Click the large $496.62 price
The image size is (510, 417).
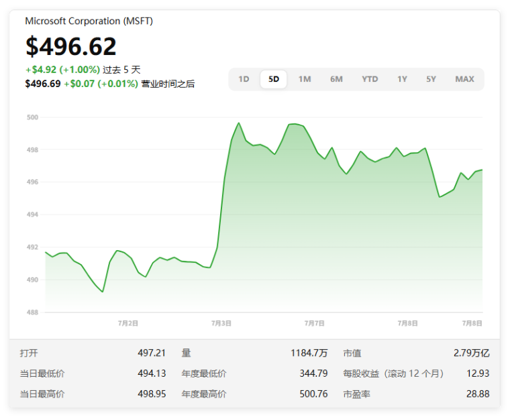coord(71,46)
